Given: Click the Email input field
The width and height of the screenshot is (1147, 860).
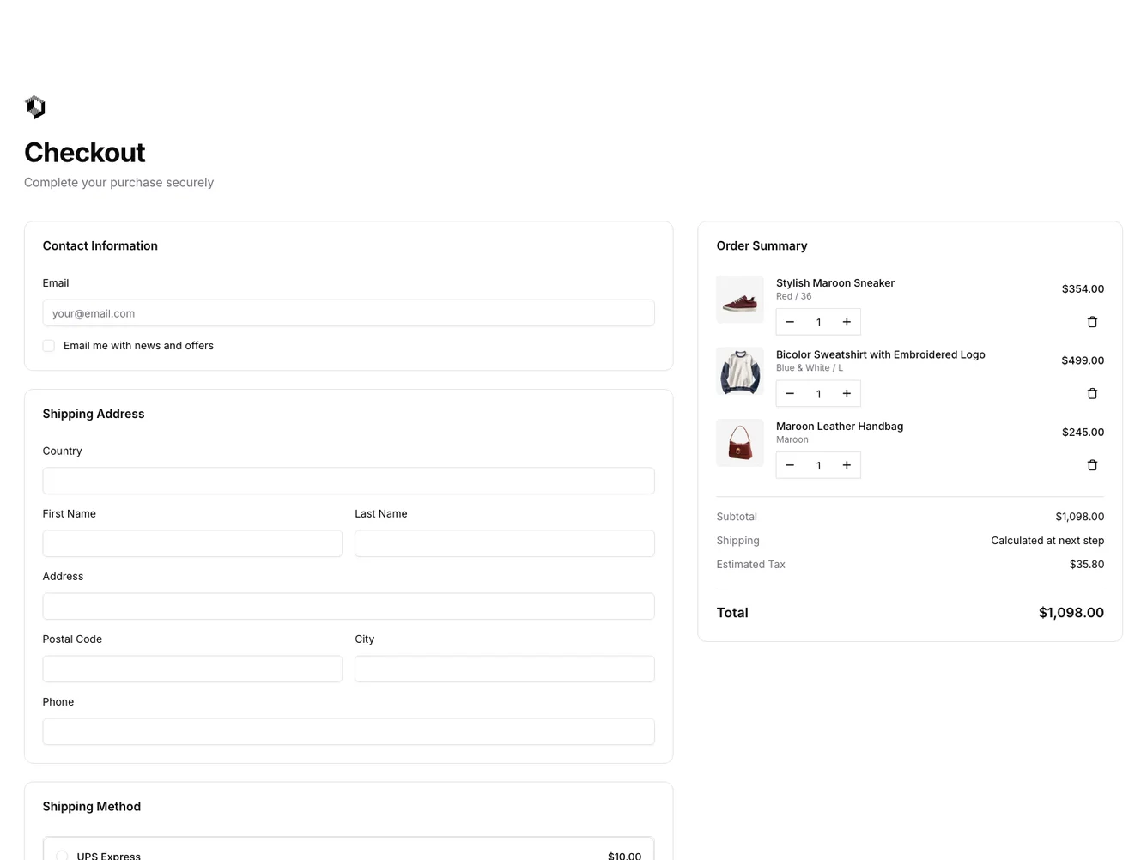Looking at the screenshot, I should (348, 313).
